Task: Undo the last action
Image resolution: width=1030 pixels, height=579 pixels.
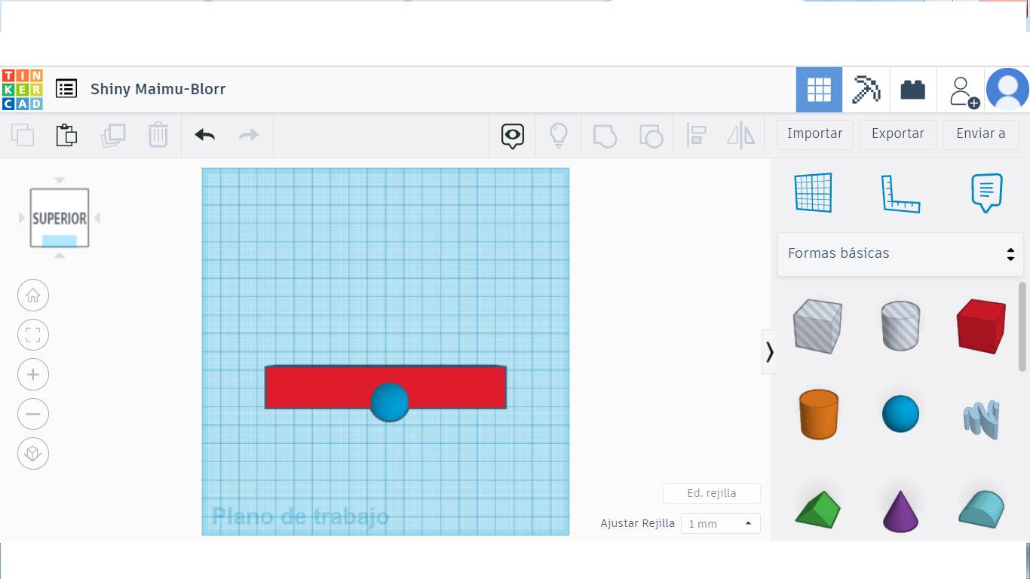Action: [x=205, y=135]
